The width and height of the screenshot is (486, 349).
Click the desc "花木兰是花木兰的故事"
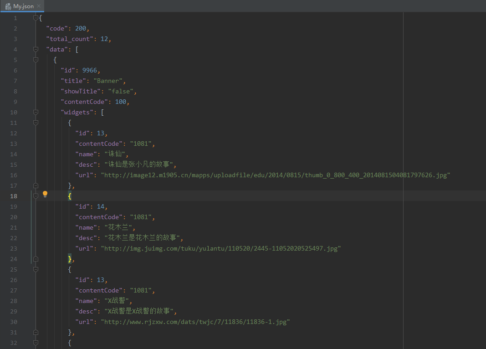[142, 238]
